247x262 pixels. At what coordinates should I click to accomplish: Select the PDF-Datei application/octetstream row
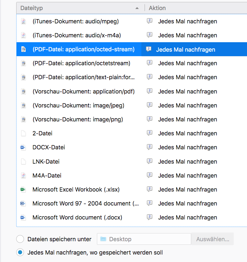pyautogui.click(x=81, y=63)
